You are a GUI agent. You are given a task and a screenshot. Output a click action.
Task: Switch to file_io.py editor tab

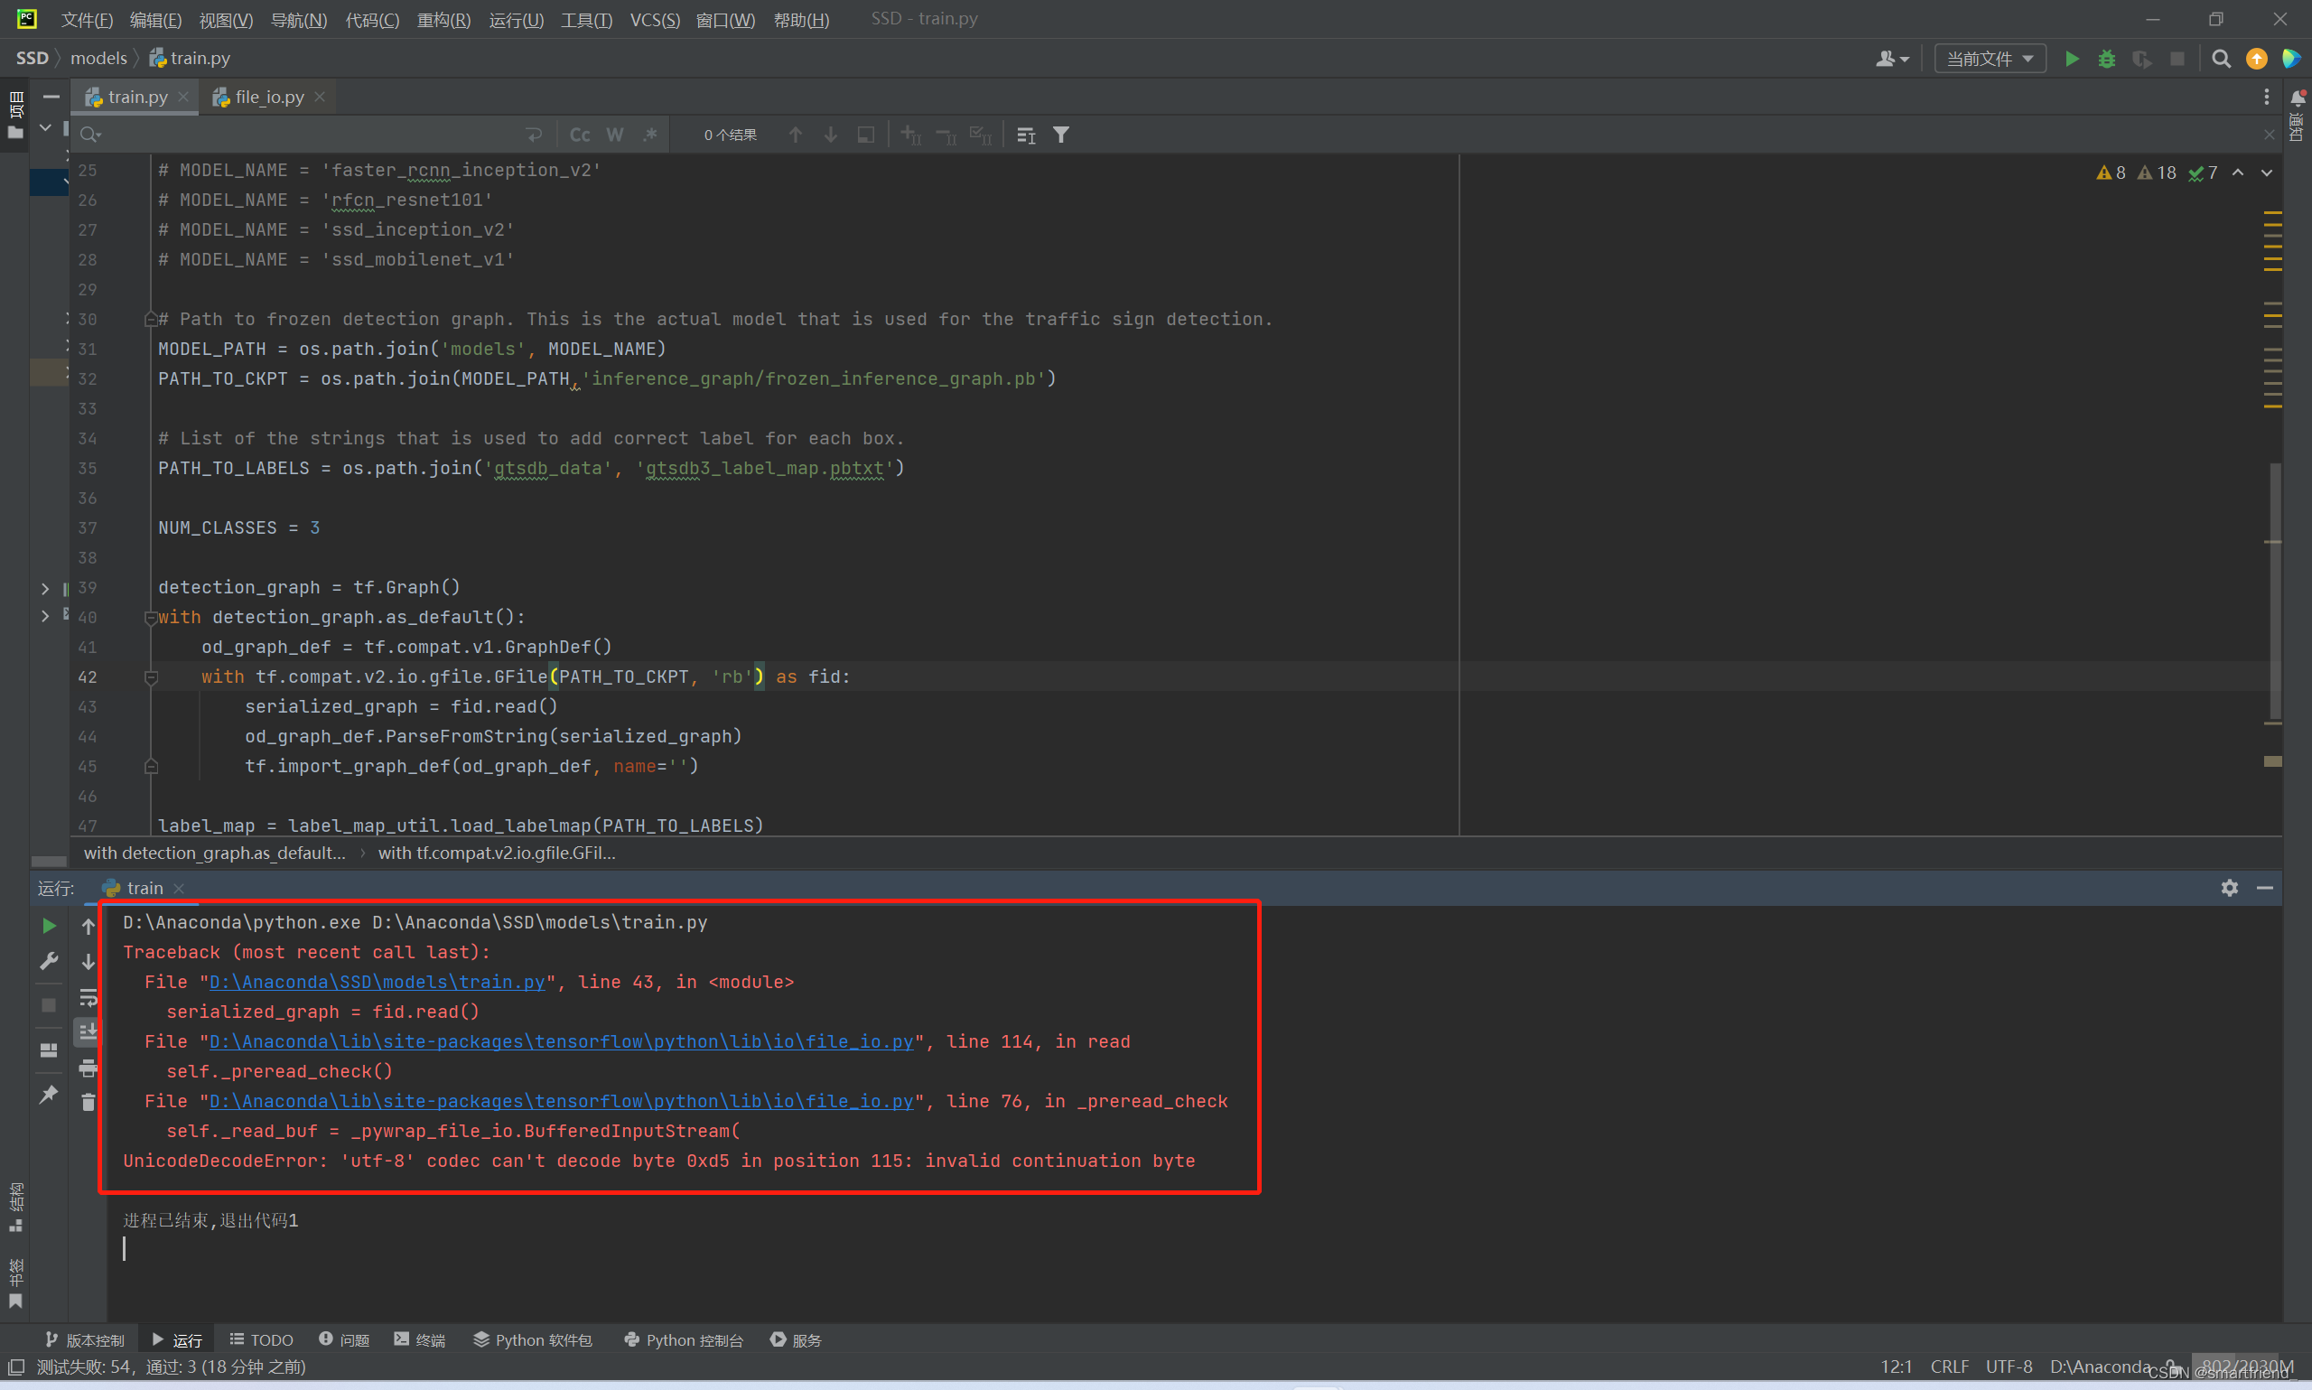pos(270,98)
